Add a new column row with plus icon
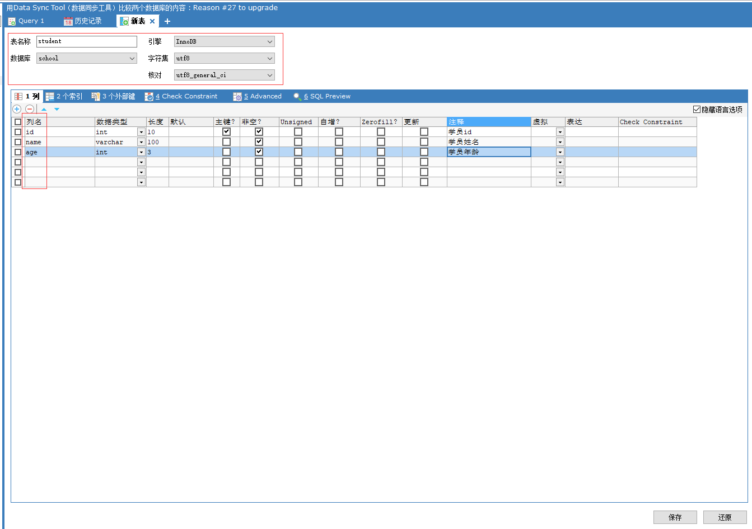Screen dimensions: 752x529 pyautogui.click(x=17, y=109)
